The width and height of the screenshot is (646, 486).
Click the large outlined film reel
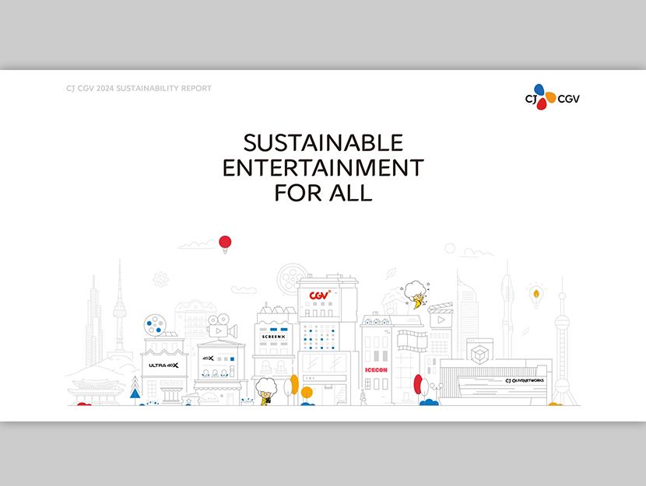pos(292,278)
